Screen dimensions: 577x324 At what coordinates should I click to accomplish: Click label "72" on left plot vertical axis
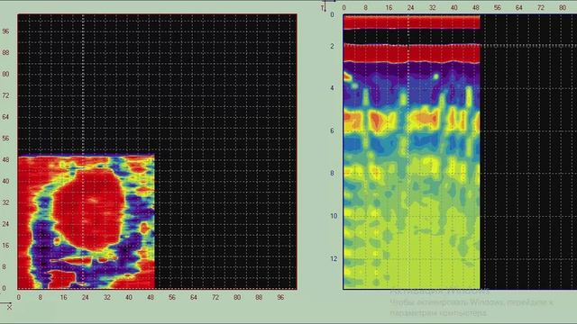click(x=5, y=95)
